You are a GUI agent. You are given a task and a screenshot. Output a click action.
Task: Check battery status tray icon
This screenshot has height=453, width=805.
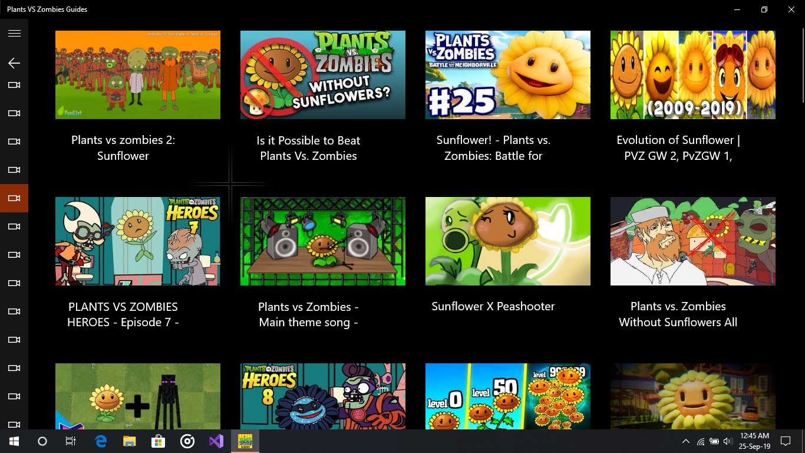click(714, 441)
